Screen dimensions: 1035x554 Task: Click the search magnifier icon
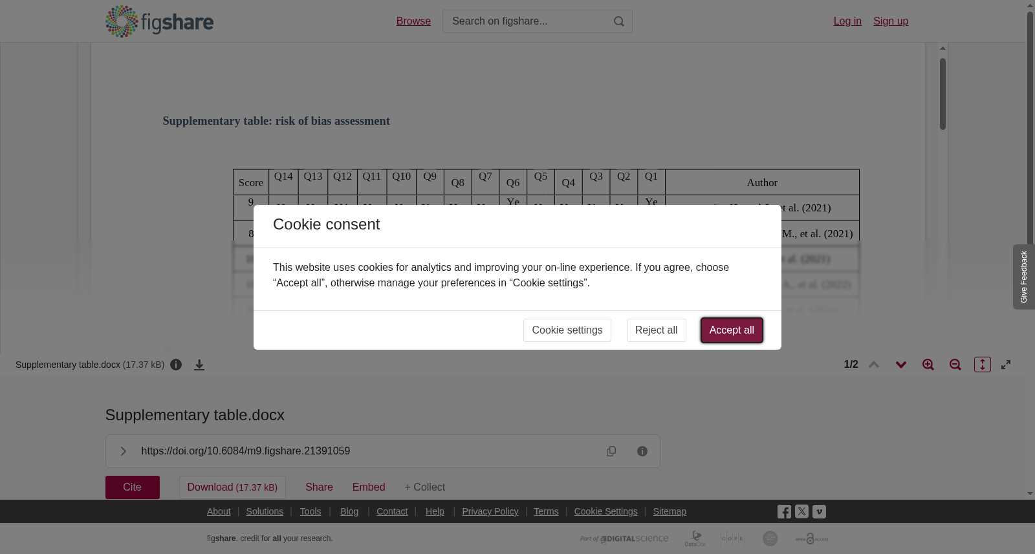619,21
